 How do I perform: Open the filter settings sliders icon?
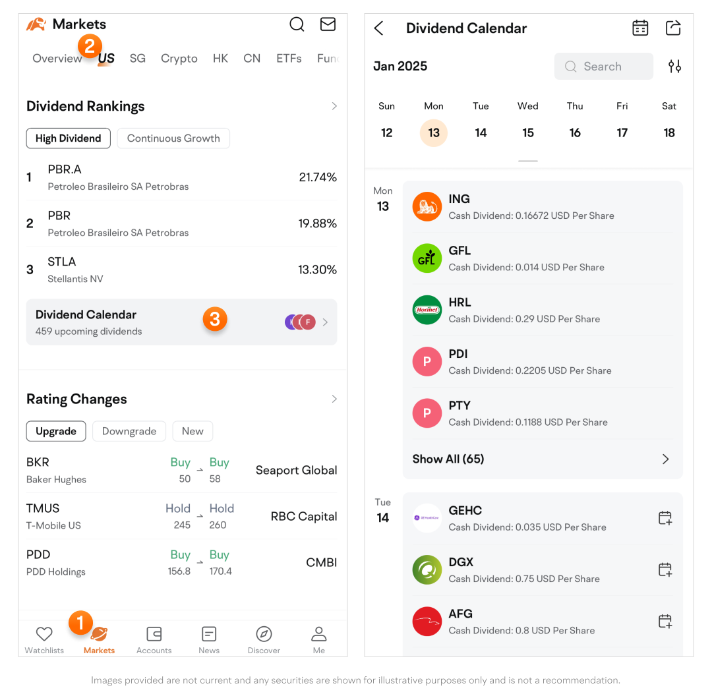point(674,67)
